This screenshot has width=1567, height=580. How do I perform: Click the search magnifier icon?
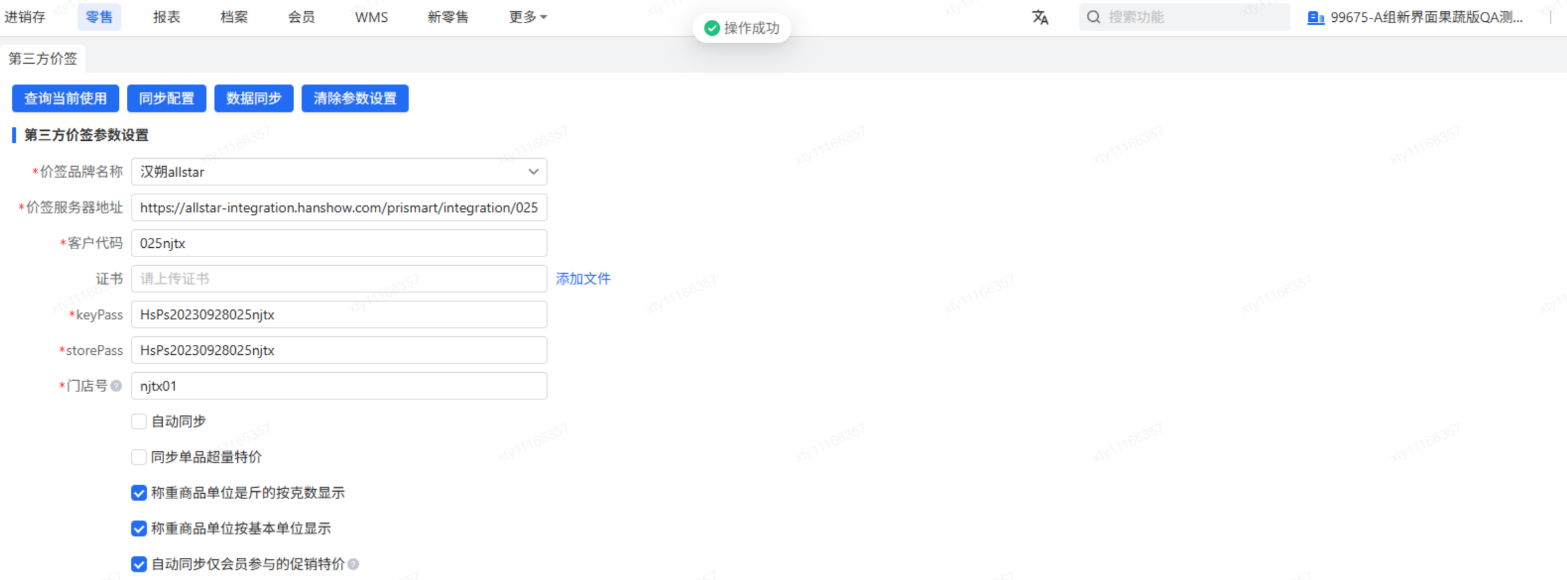coord(1094,17)
